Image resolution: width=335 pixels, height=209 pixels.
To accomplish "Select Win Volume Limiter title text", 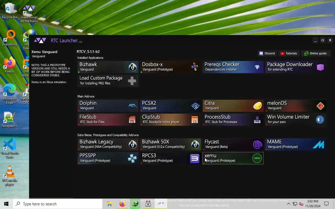I will [288, 117].
